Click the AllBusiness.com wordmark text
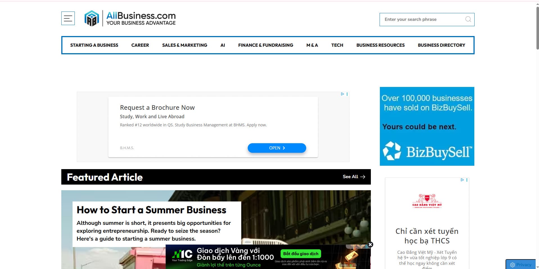Screen dimensions: 539x269 pos(141,15)
